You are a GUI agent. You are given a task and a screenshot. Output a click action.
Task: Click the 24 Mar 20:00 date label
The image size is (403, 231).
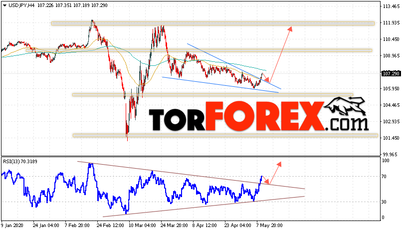click(174, 226)
